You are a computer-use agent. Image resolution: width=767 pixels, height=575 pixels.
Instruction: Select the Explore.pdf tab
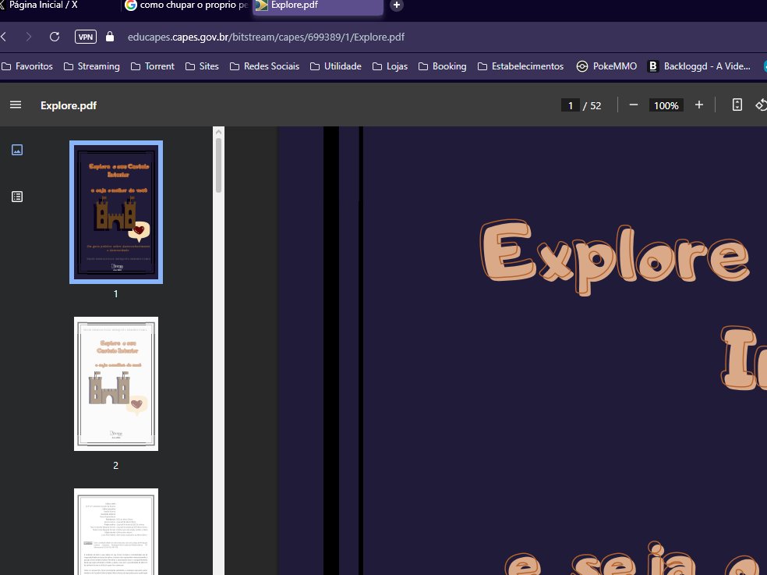(x=318, y=6)
